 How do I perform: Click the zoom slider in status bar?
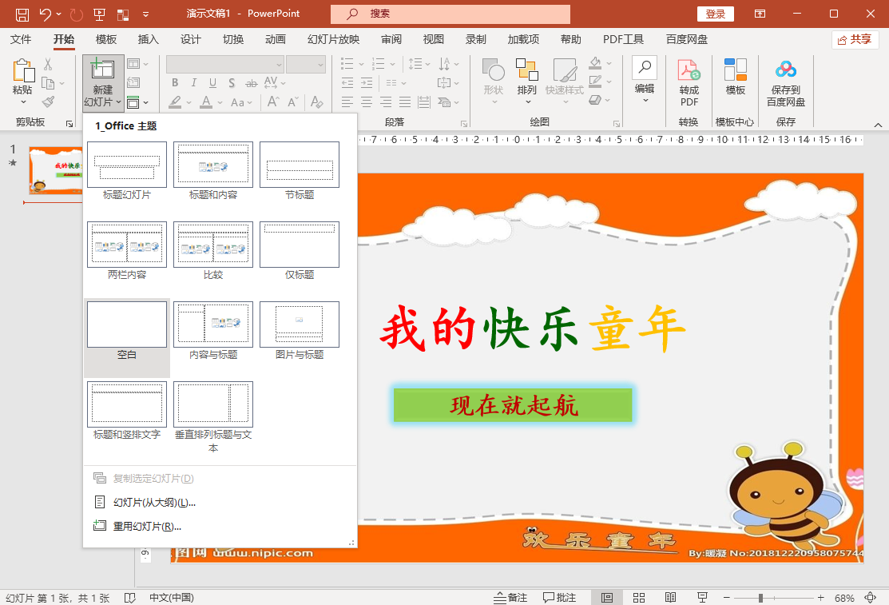pyautogui.click(x=760, y=598)
